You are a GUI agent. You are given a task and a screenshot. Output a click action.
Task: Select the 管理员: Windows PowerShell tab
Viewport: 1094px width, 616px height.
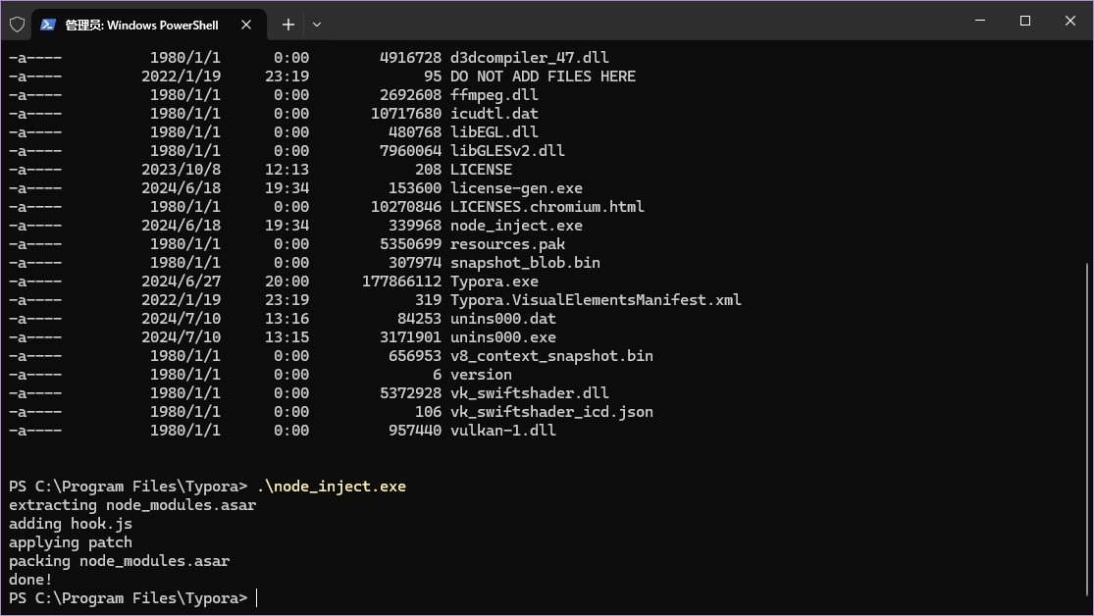coord(141,25)
